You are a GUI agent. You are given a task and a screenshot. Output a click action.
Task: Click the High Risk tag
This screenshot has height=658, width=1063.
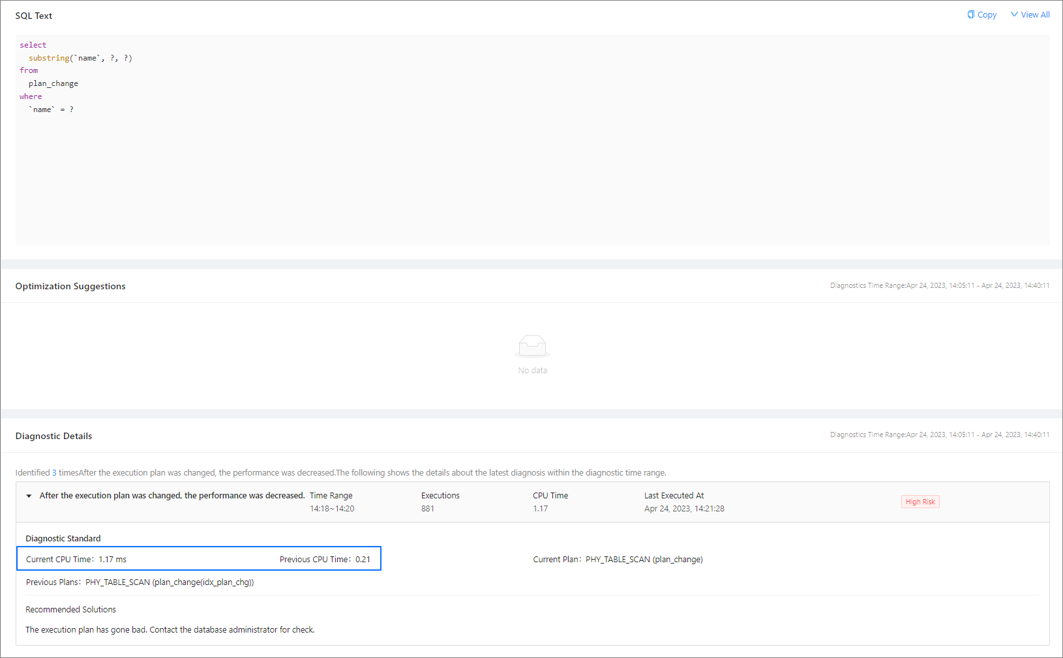[x=920, y=502]
